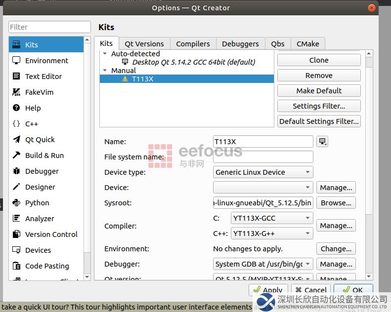Focus the Filter search field
Viewport: 391px width, 312px height.
49,27
